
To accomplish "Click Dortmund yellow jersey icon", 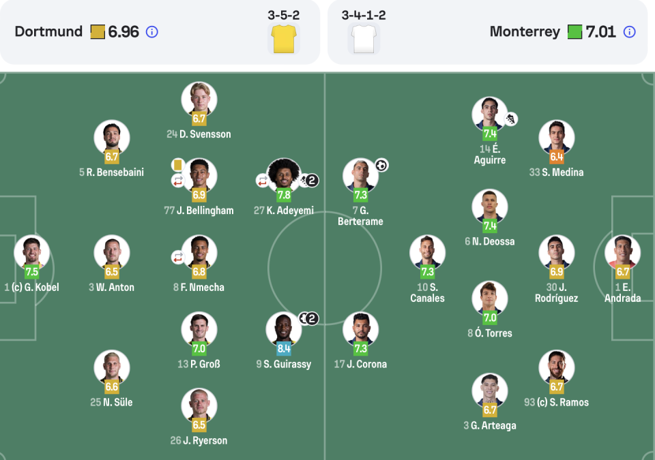I will [284, 39].
